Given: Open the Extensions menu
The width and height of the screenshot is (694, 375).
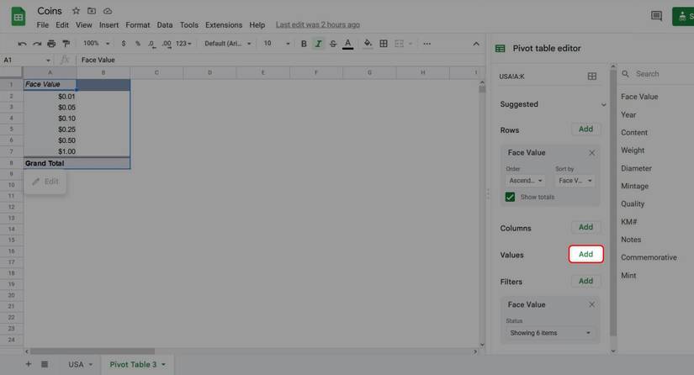Looking at the screenshot, I should [x=223, y=25].
